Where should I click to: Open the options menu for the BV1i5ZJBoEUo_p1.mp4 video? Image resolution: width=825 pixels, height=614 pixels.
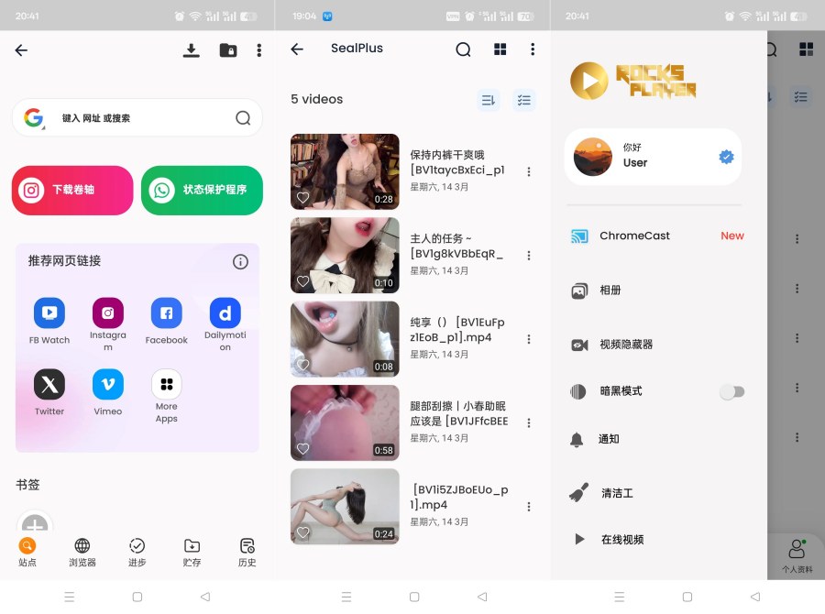pos(528,507)
